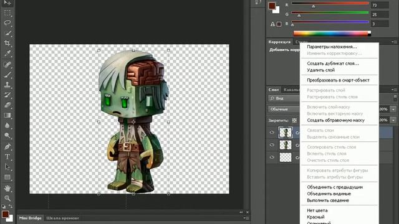Choose Объединить видимые menu item
The width and height of the screenshot is (399, 224).
[329, 194]
